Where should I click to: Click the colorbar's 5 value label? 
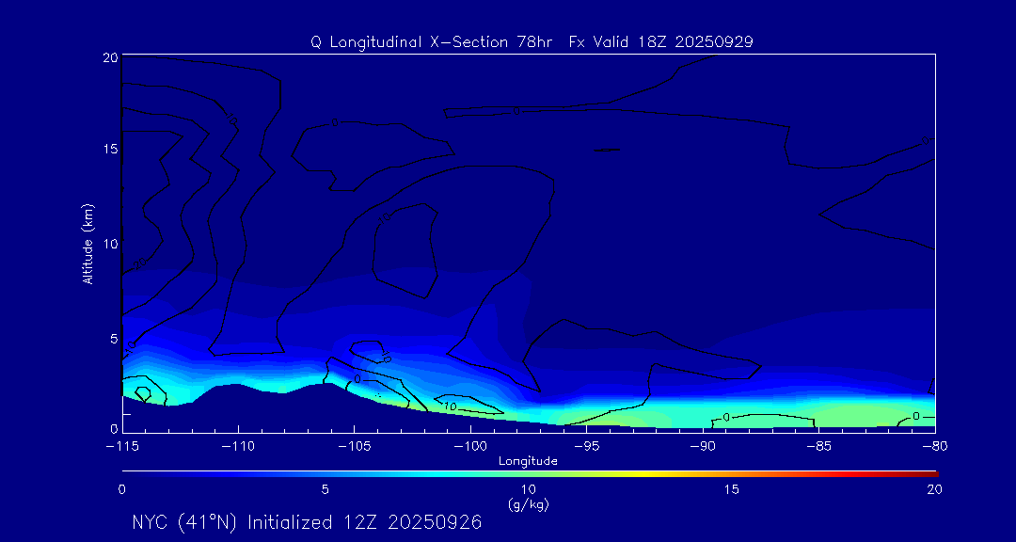tap(325, 489)
